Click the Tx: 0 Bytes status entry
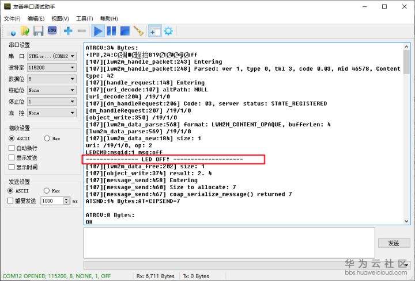This screenshot has height=281, width=415. pos(196,276)
